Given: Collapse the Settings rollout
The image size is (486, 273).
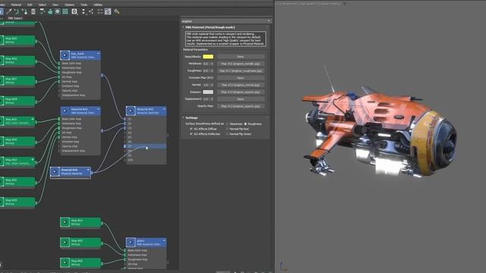Looking at the screenshot, I should tap(183, 118).
